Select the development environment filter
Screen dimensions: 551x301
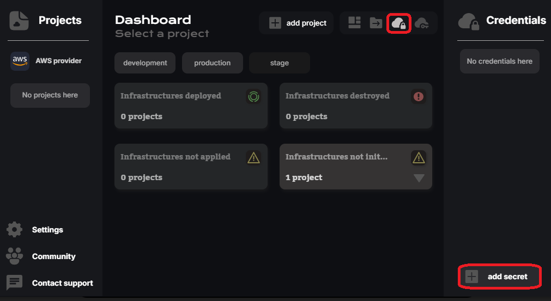click(x=145, y=63)
